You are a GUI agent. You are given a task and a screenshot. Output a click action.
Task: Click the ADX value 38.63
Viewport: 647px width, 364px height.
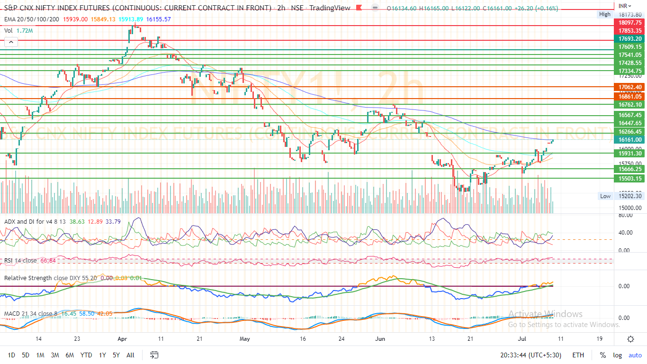tap(77, 221)
